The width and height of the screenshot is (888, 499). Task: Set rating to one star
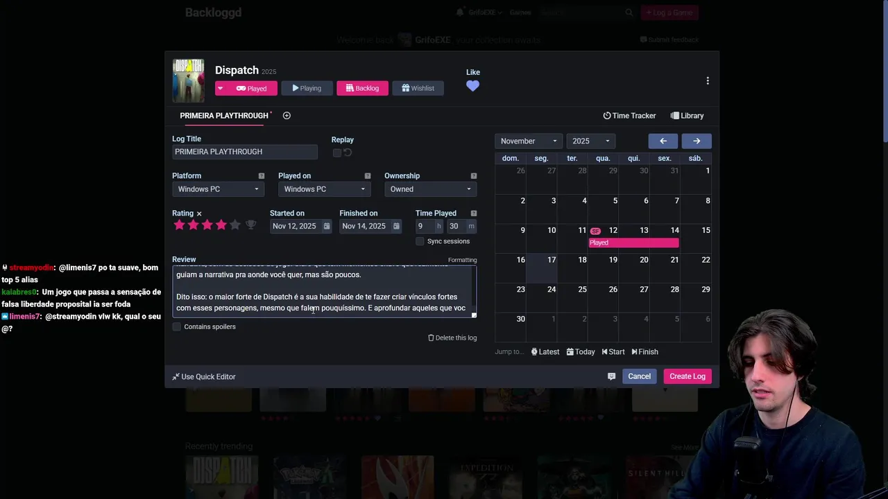point(179,225)
